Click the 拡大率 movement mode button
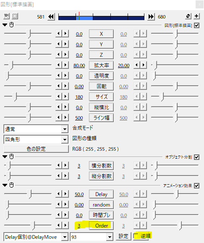204x243 pixels. point(101,65)
